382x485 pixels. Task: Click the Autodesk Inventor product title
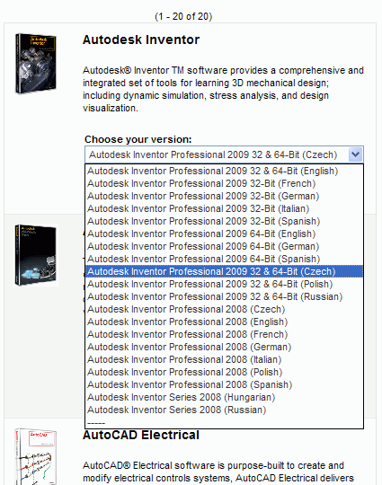point(141,40)
